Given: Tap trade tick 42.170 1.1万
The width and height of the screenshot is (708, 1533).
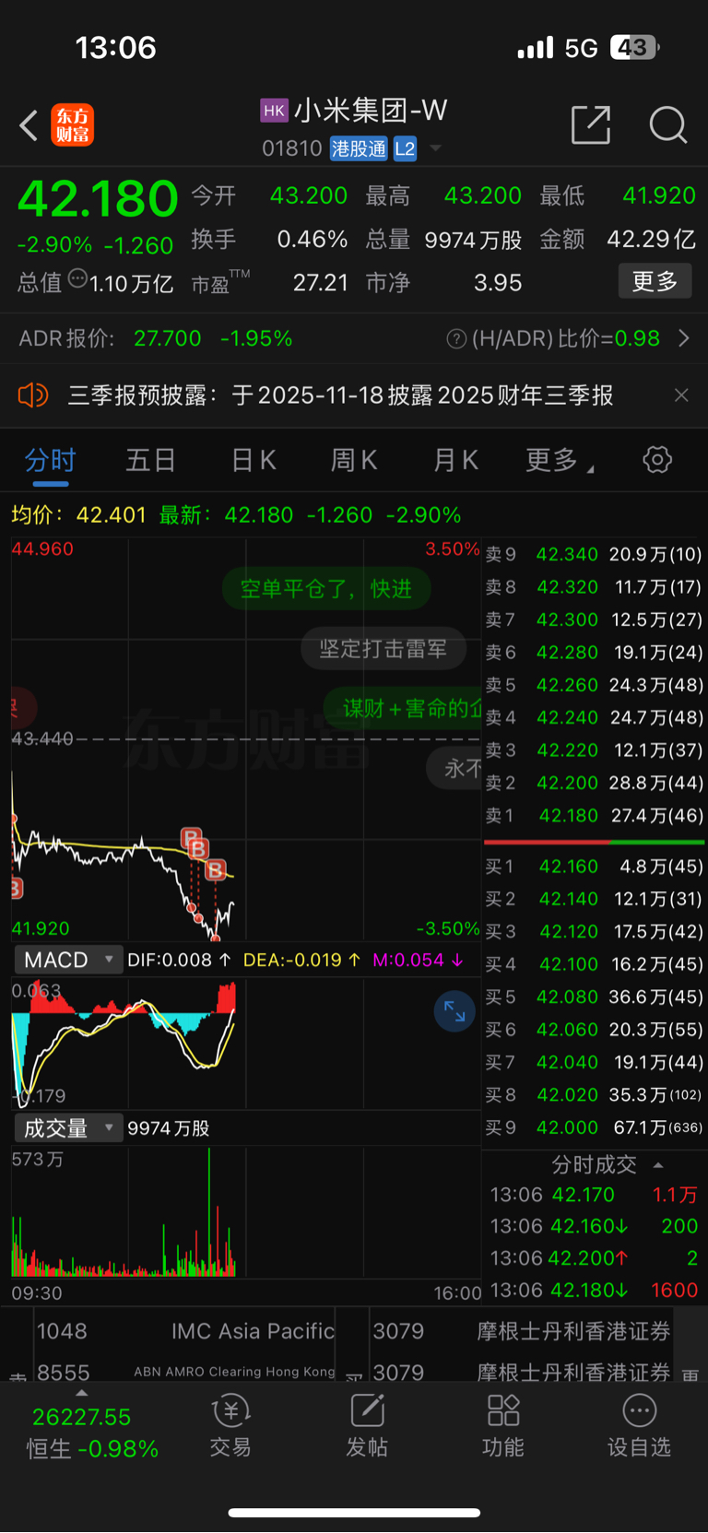Looking at the screenshot, I should 594,1195.
